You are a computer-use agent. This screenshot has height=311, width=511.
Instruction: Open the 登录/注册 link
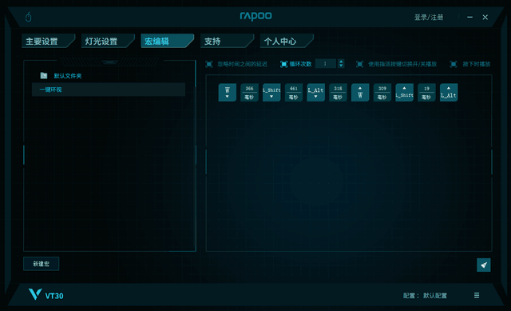pos(429,18)
